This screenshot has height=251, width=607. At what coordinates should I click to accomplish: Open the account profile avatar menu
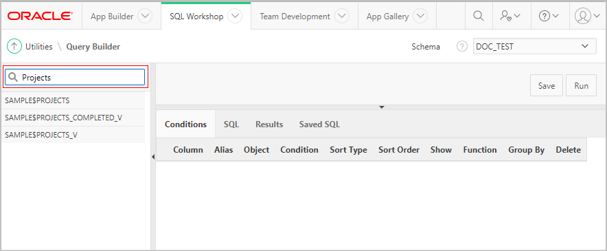pyautogui.click(x=587, y=16)
